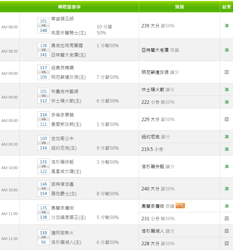Click prediction 亞特蘭大老鷹 受讓
The width and height of the screenshot is (233, 250).
pyautogui.click(x=160, y=50)
